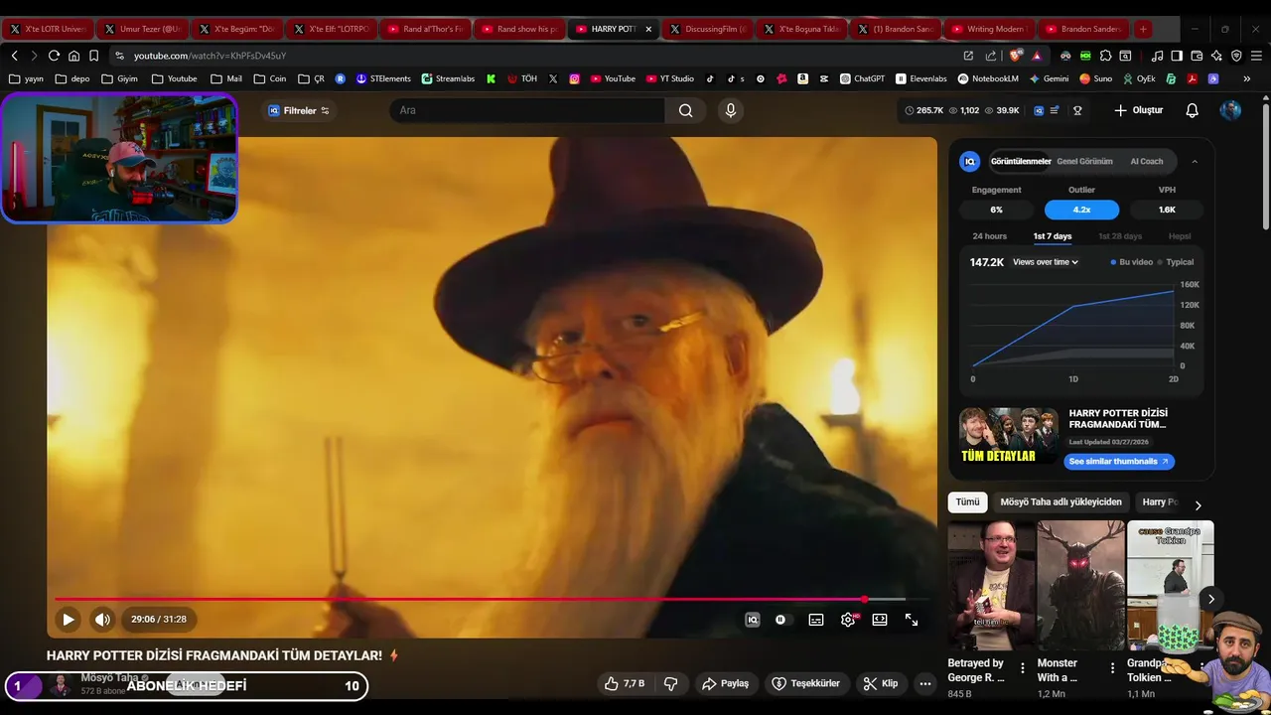
Task: Select the Hepsi range
Action: pyautogui.click(x=1180, y=236)
